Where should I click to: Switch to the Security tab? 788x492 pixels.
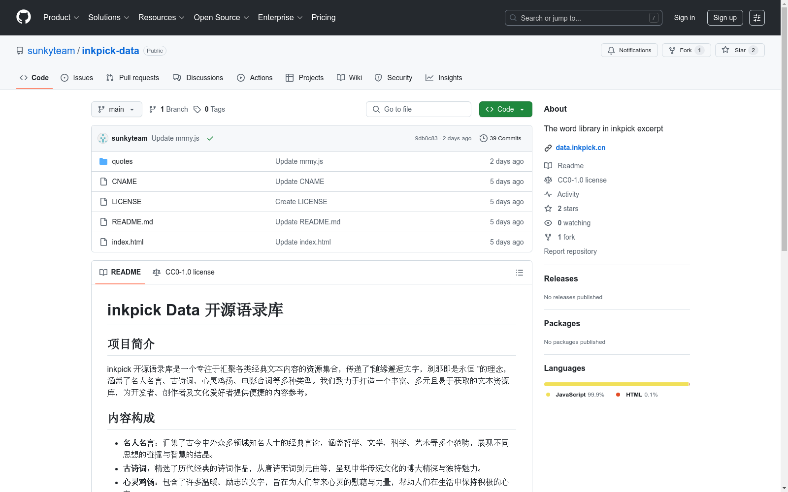pos(394,78)
